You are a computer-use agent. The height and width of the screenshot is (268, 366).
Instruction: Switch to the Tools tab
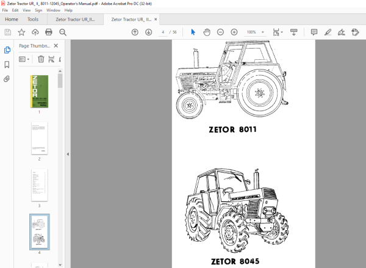[33, 19]
